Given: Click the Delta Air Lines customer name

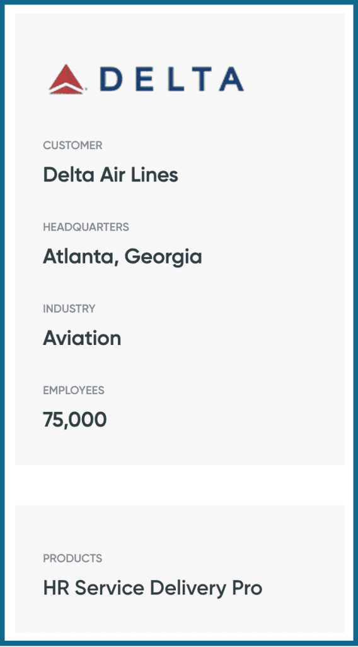Looking at the screenshot, I should point(111,174).
